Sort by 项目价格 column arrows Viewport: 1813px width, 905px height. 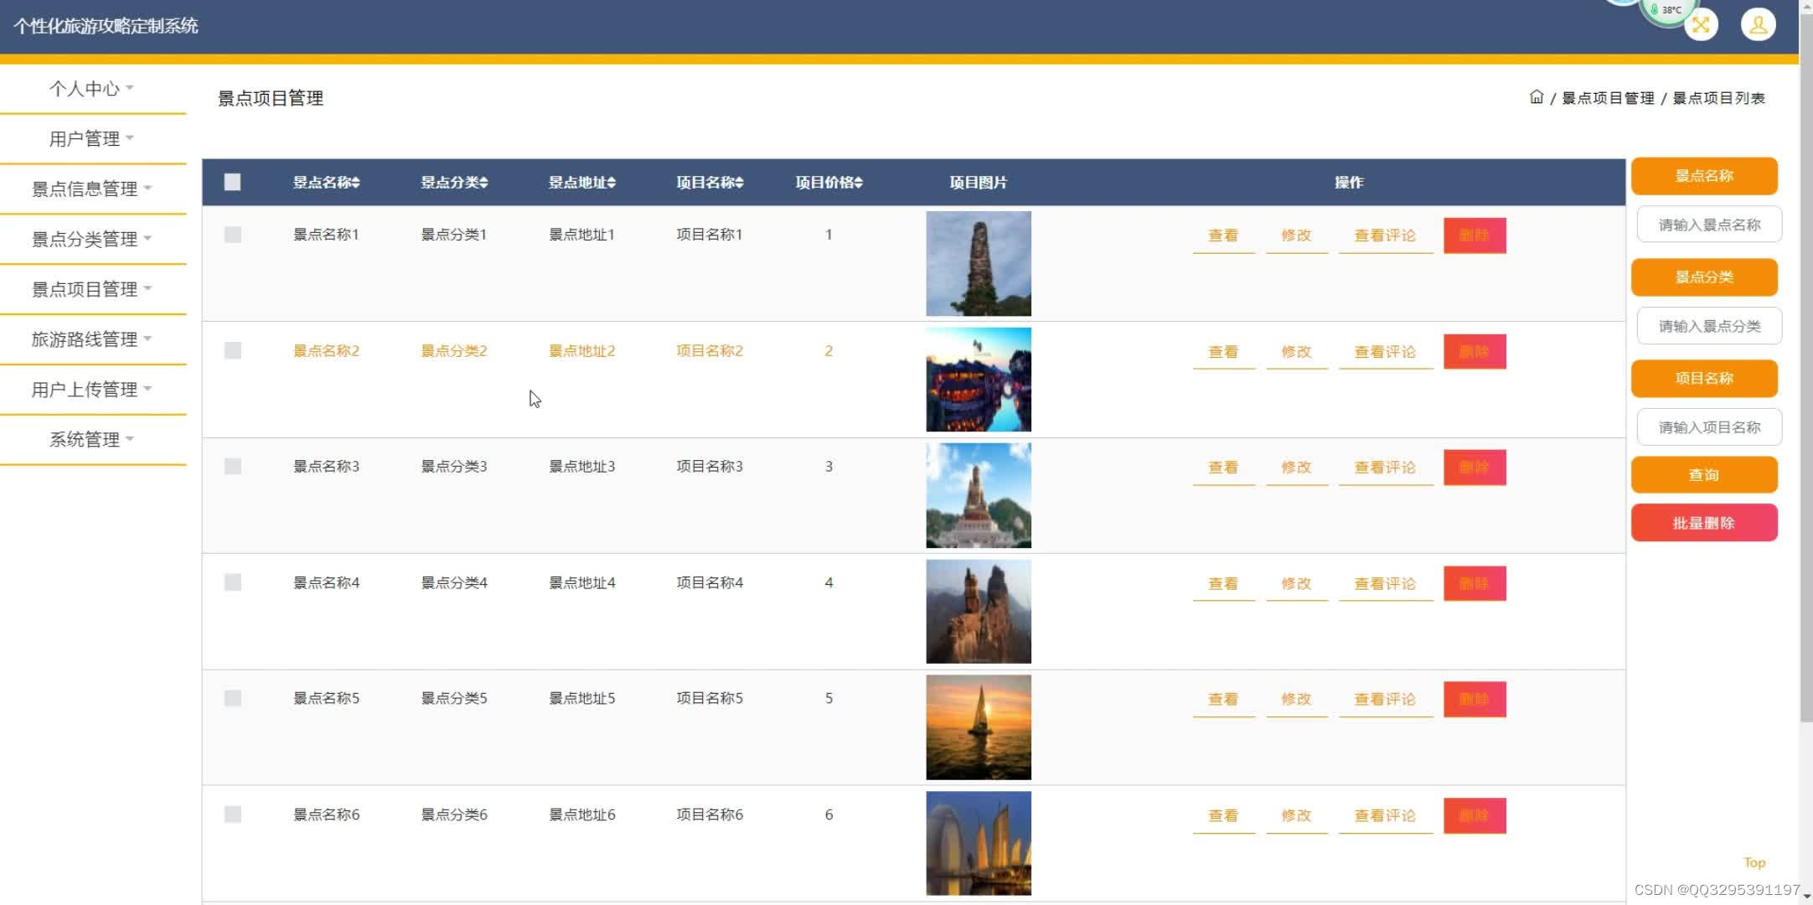(x=859, y=183)
